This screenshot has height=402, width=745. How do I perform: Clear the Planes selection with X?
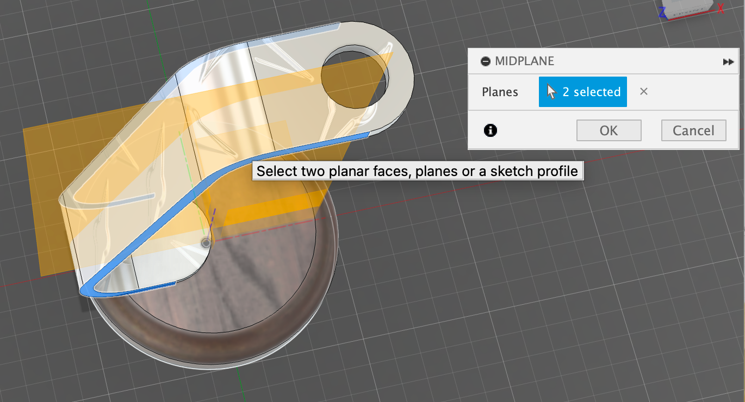(x=644, y=92)
